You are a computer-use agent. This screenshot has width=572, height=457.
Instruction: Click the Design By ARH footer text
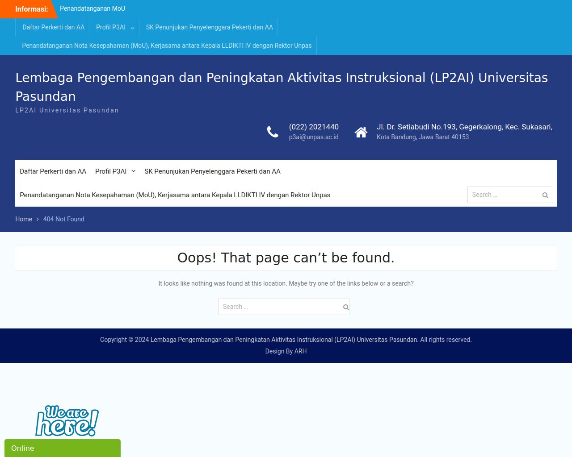(286, 351)
